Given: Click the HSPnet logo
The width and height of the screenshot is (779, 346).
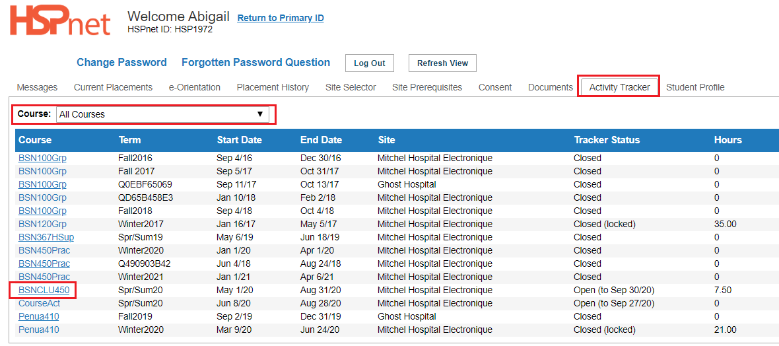Looking at the screenshot, I should tap(60, 20).
